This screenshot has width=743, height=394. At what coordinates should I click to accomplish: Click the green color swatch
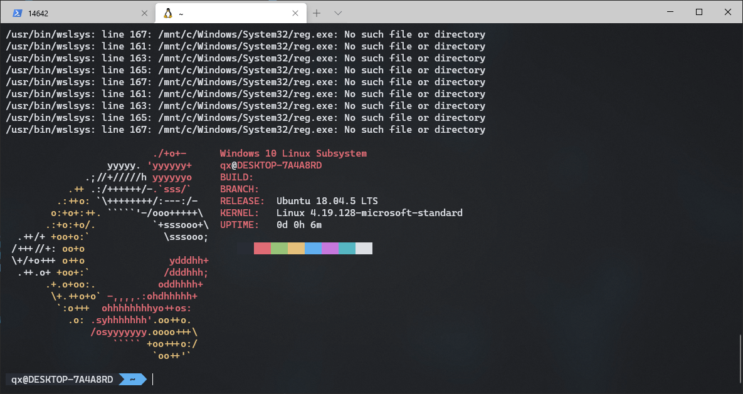point(278,247)
